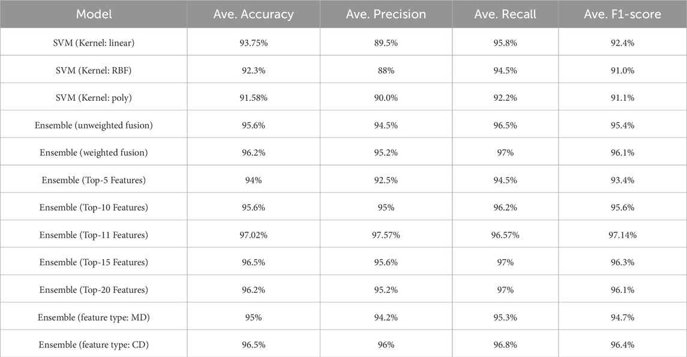
Task: Select the SVM (Kernel: poly) model cell
Action: click(94, 97)
